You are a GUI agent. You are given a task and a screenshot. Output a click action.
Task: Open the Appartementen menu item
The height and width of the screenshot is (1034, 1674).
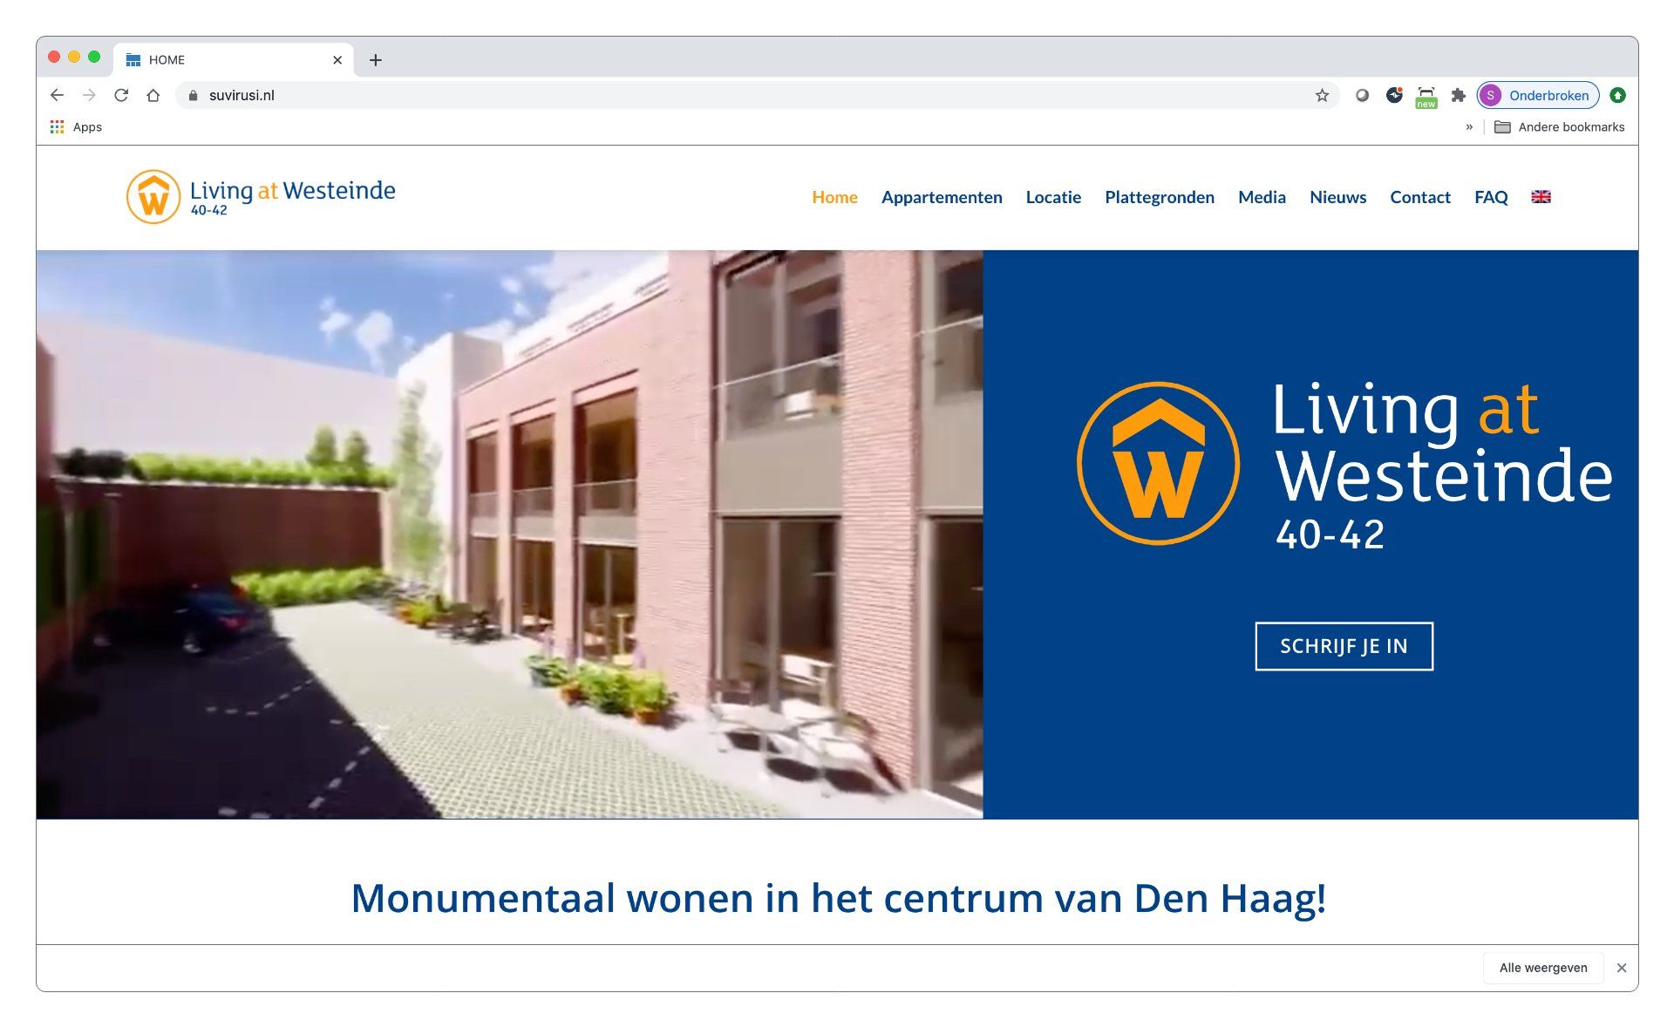(942, 197)
